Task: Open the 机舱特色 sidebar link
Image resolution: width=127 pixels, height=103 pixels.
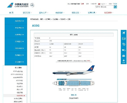Action: [x=20, y=92]
